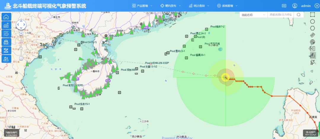The height and width of the screenshot is (139, 320).
Task: Click the pan direction control on map
Action: (x=21, y=25)
